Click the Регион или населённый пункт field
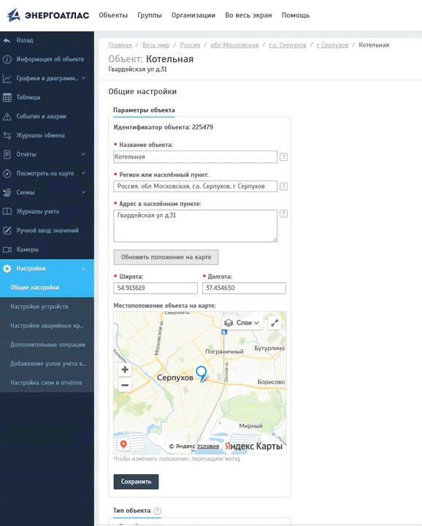The image size is (422, 526). click(x=196, y=186)
